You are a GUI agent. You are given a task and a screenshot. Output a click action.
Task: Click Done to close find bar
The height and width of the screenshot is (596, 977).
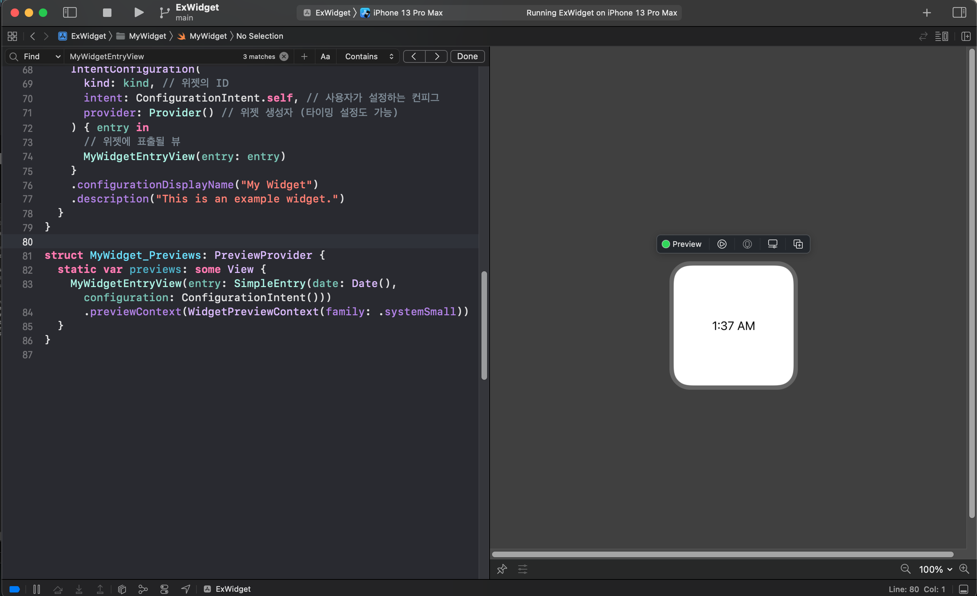coord(467,56)
